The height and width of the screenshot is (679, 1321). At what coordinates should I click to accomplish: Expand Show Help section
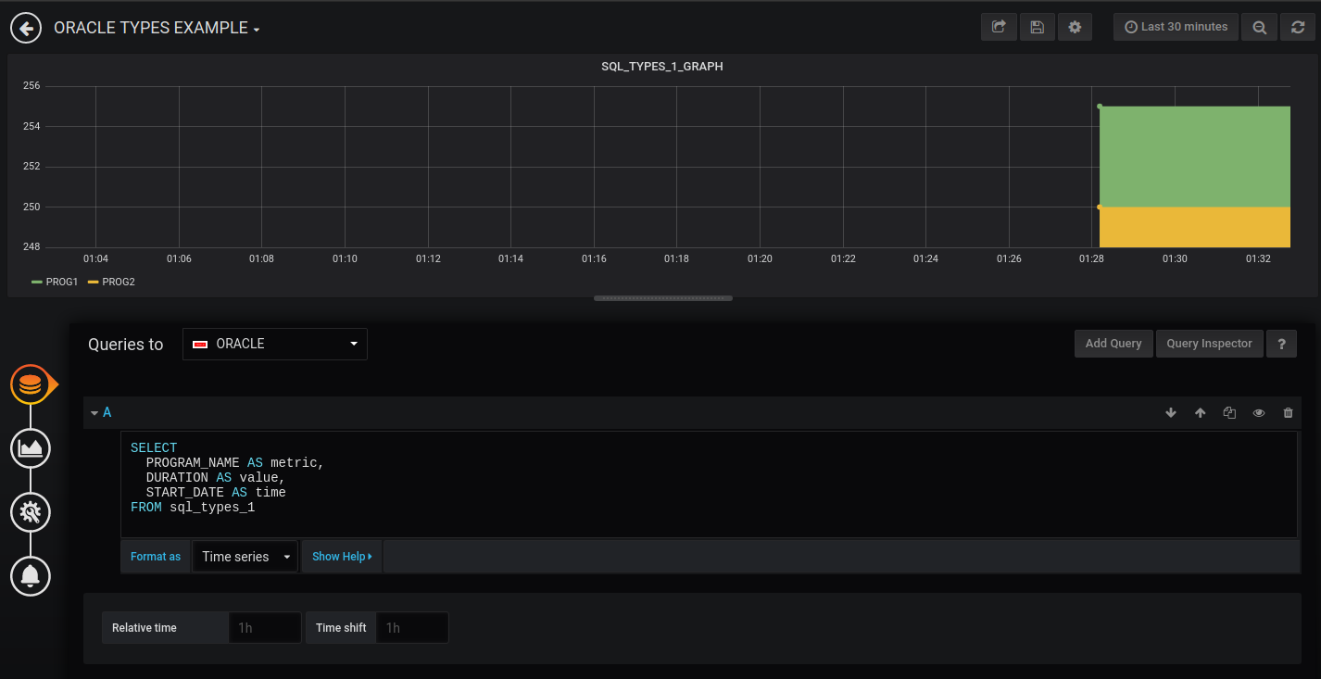pos(342,557)
